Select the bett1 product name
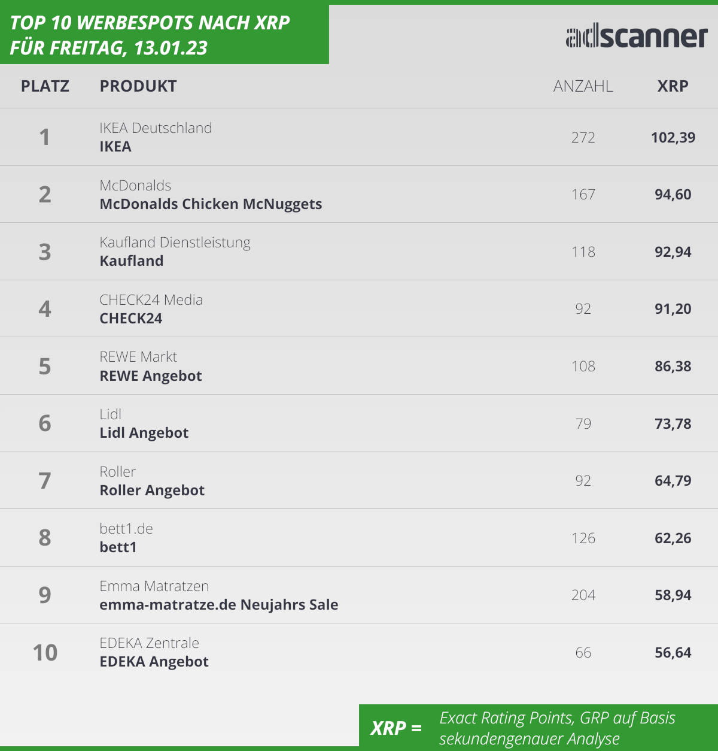718x751 pixels. pyautogui.click(x=118, y=547)
